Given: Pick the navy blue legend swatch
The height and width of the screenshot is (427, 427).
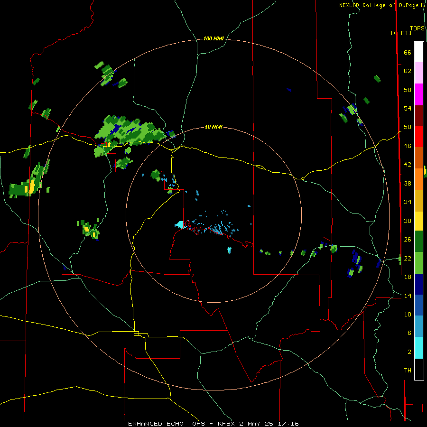Looking at the screenshot, I should point(419,284).
